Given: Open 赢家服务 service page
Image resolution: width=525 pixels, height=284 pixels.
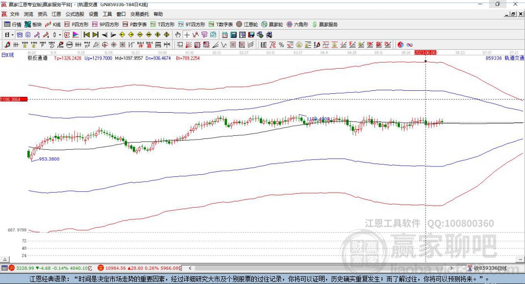Looking at the screenshot, I should [x=325, y=25].
